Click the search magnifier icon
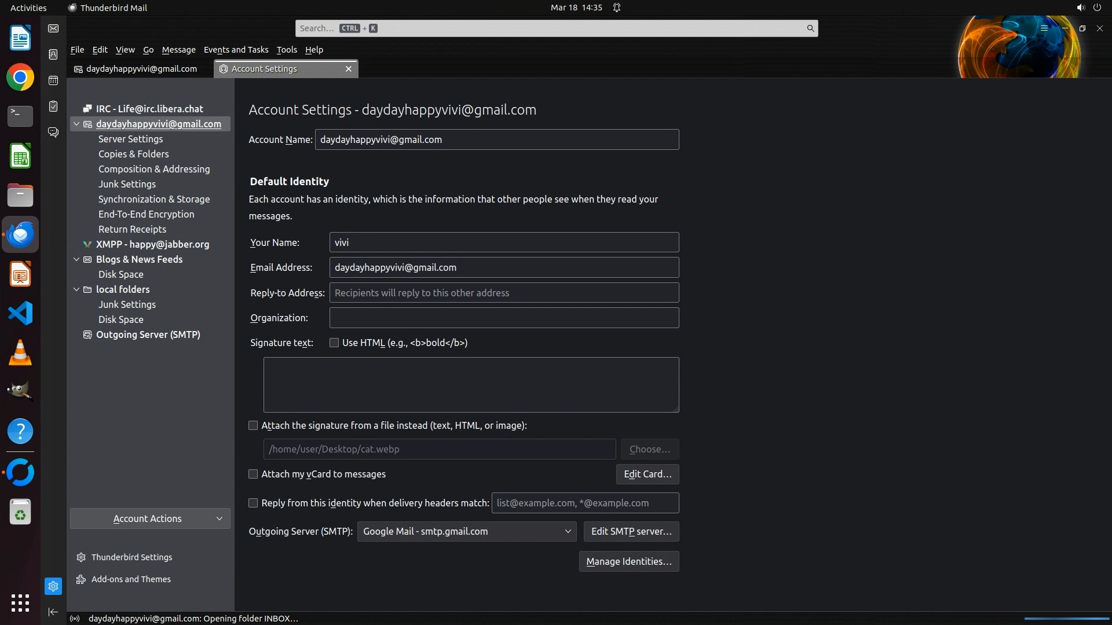Image resolution: width=1112 pixels, height=625 pixels. pos(810,28)
